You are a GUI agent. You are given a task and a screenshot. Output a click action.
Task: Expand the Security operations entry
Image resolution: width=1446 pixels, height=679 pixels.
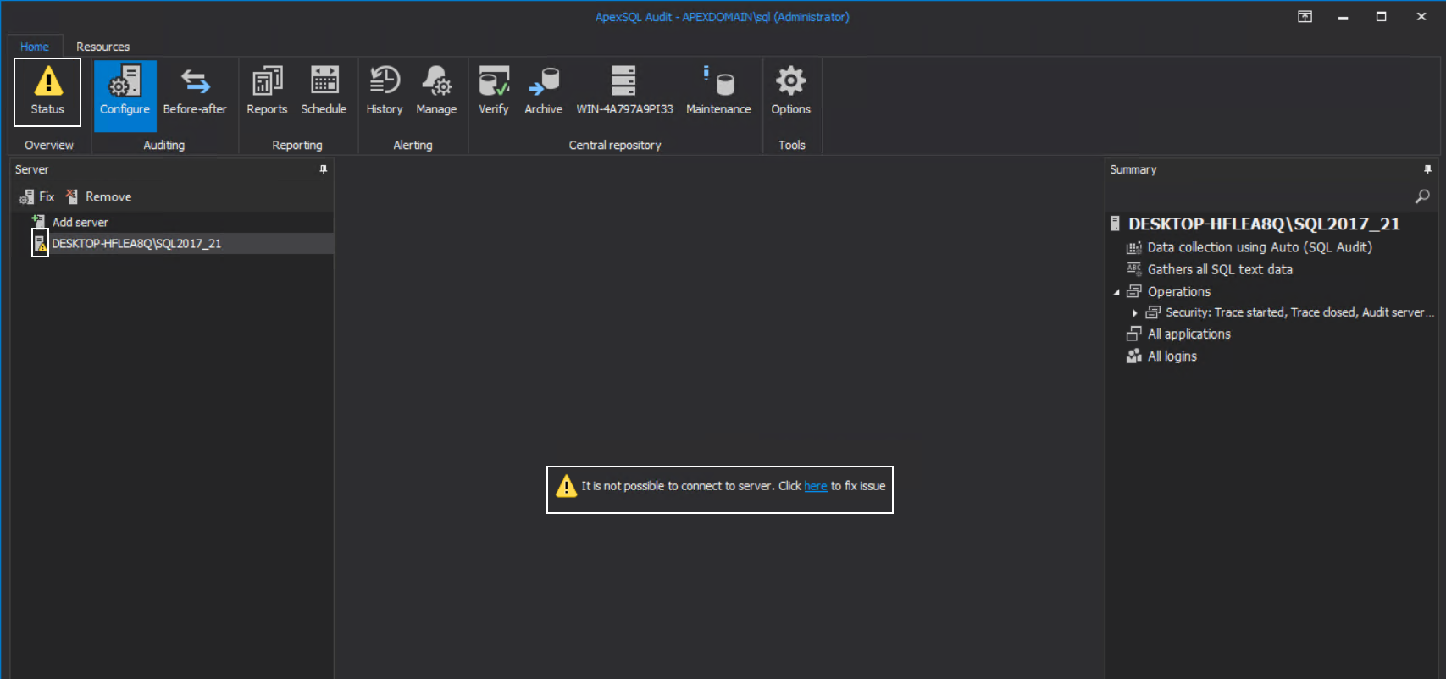(1135, 313)
